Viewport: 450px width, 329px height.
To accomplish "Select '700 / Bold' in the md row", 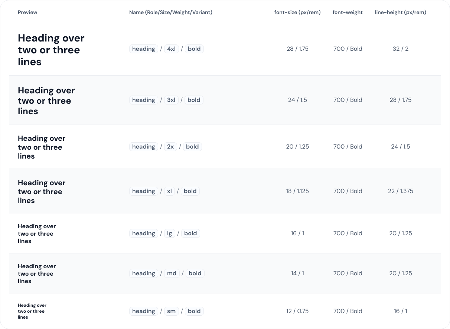I will (x=348, y=273).
